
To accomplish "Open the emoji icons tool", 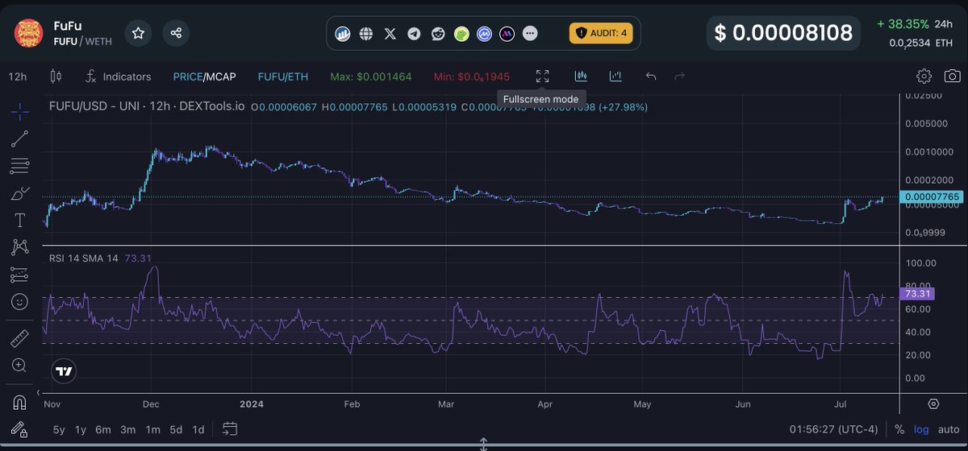I will tap(20, 302).
